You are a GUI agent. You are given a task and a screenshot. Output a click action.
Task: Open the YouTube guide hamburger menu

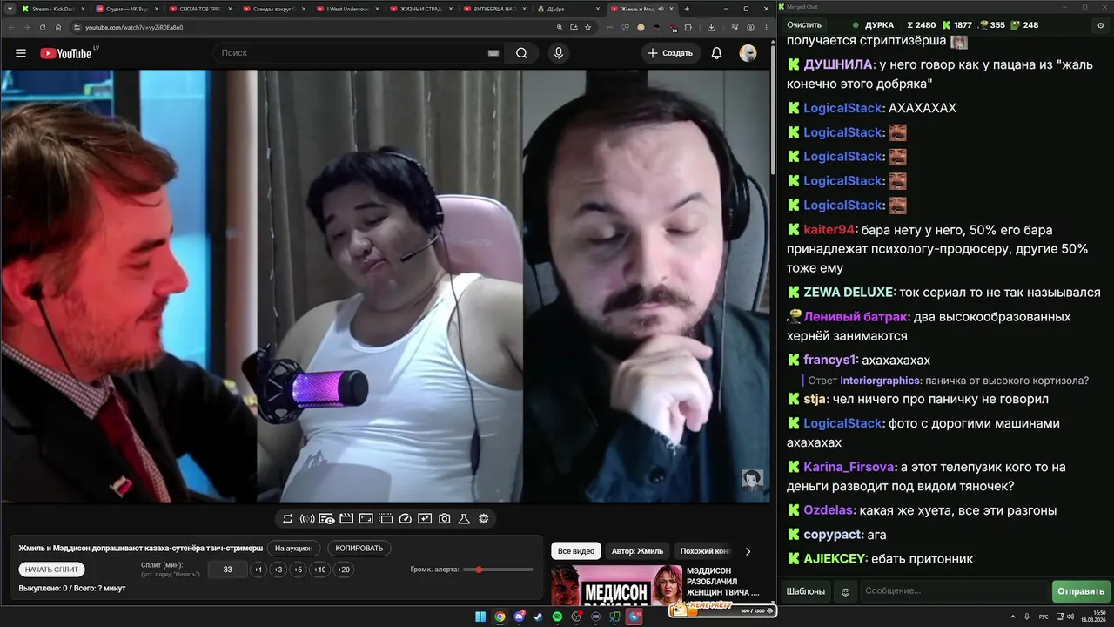coord(21,53)
